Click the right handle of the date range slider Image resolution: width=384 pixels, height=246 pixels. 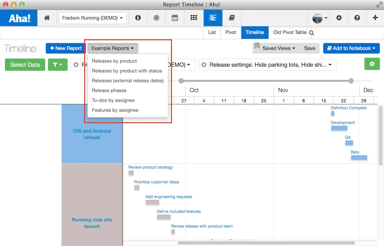[x=351, y=81]
